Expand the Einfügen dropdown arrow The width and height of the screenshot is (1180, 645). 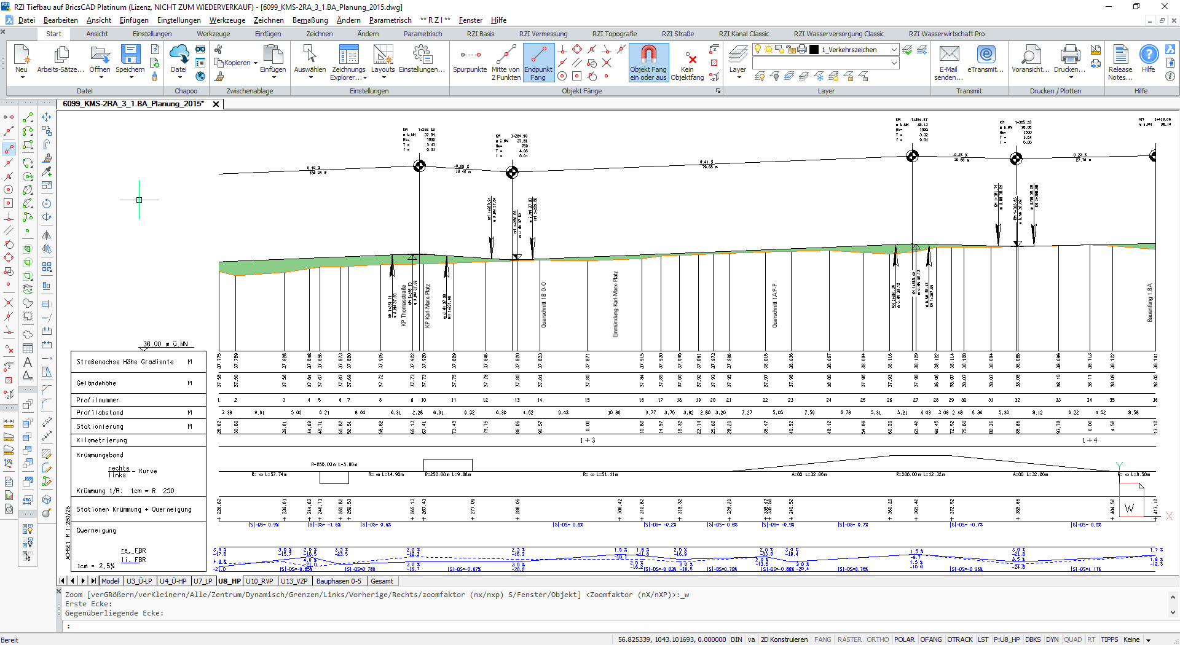273,77
